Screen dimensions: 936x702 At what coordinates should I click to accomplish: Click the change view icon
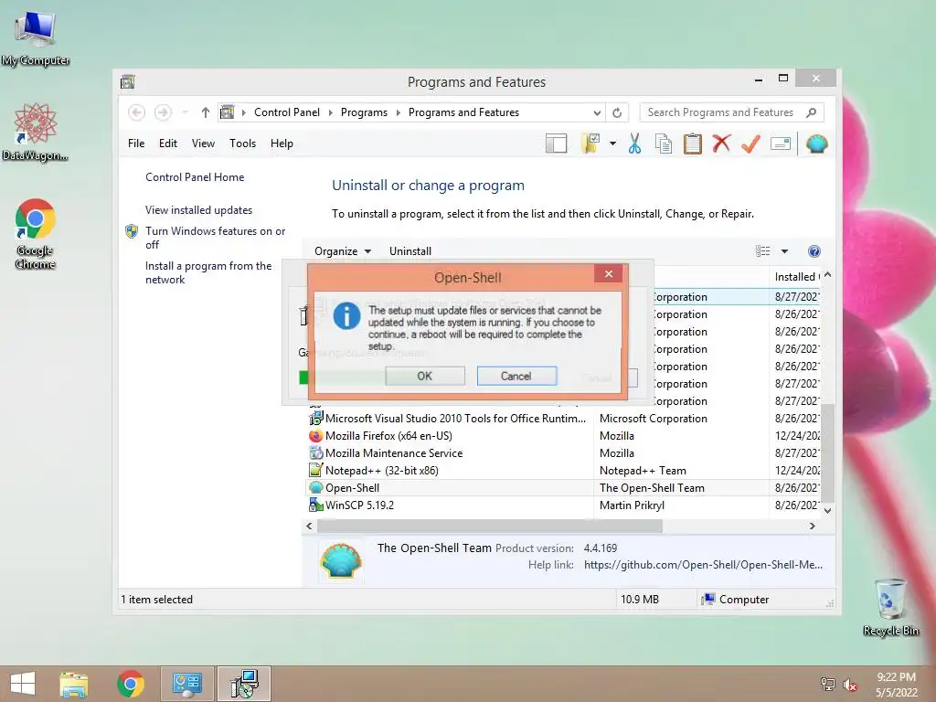pos(763,251)
